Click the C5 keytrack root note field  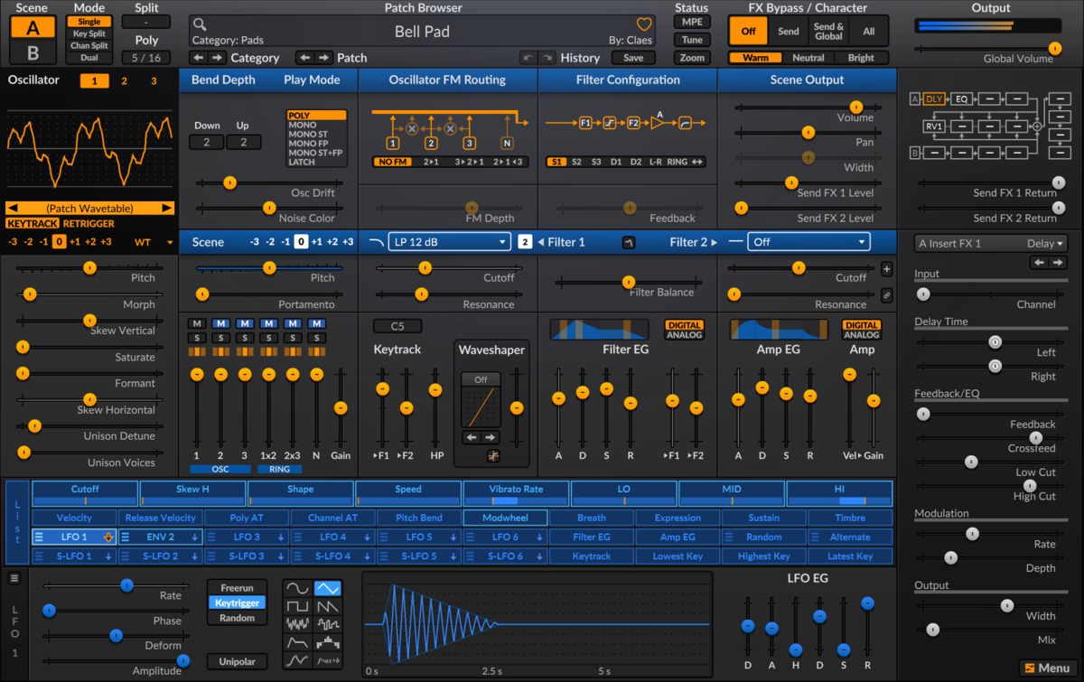(397, 325)
